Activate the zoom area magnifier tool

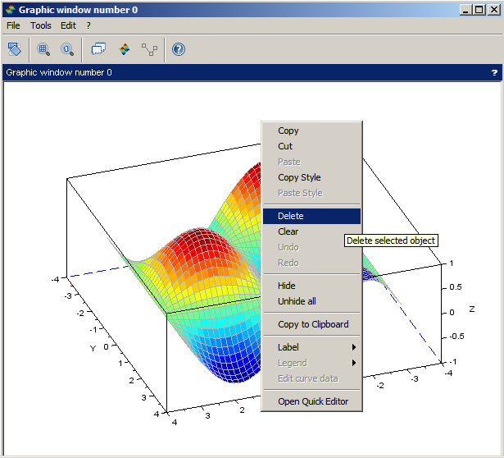point(43,49)
